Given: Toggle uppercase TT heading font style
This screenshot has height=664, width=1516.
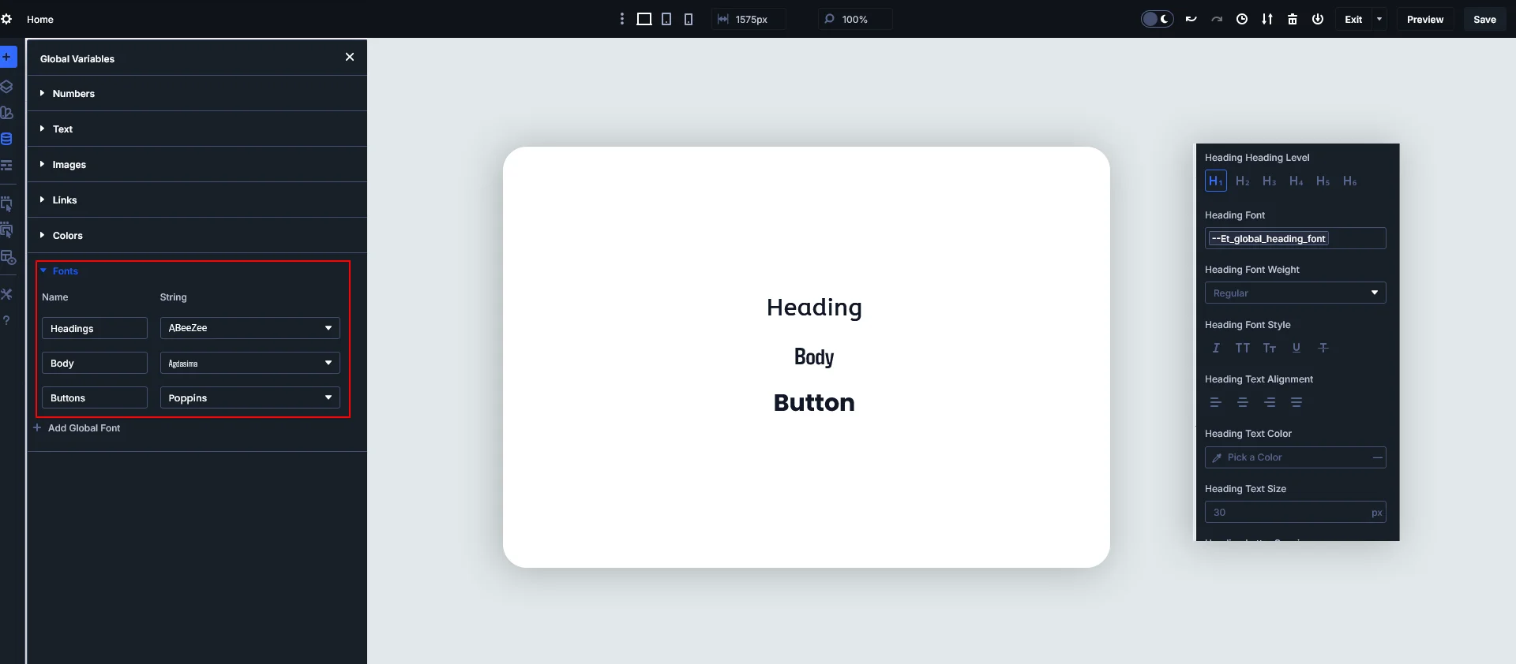Looking at the screenshot, I should point(1243,348).
